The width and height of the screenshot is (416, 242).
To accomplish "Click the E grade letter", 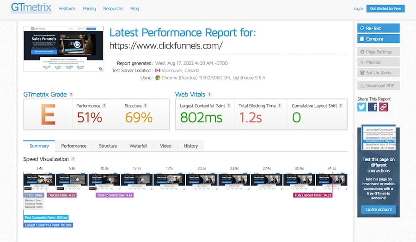I will click(x=48, y=115).
